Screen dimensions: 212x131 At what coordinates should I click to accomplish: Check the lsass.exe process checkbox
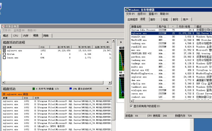click(4, 58)
